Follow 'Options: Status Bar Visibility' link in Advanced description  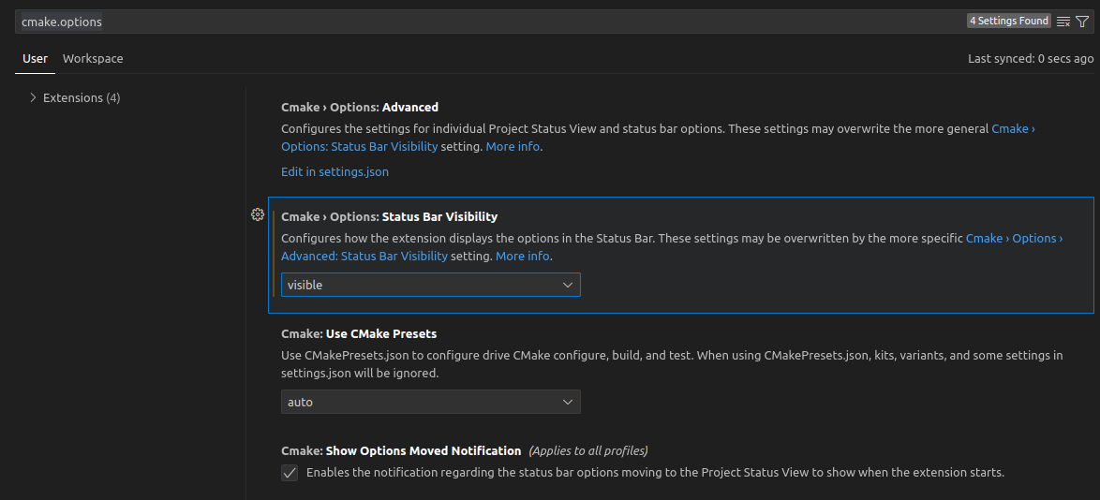point(381,147)
